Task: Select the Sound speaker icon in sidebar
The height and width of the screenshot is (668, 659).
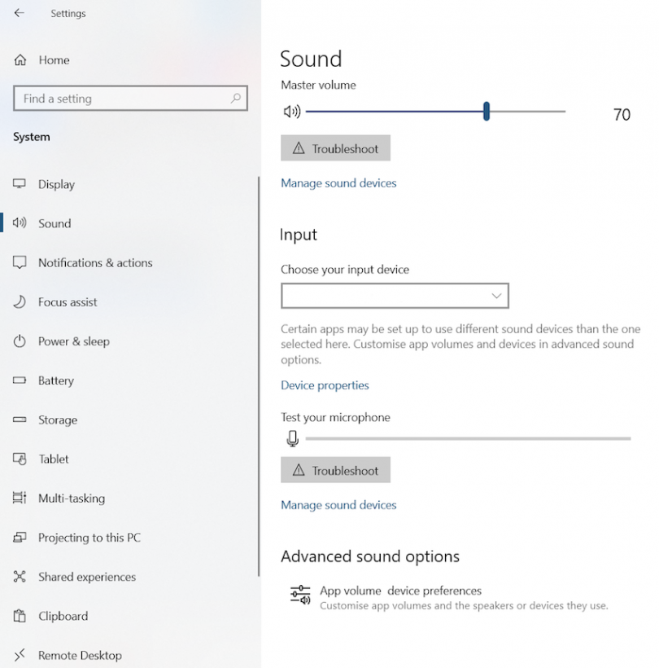Action: point(23,223)
